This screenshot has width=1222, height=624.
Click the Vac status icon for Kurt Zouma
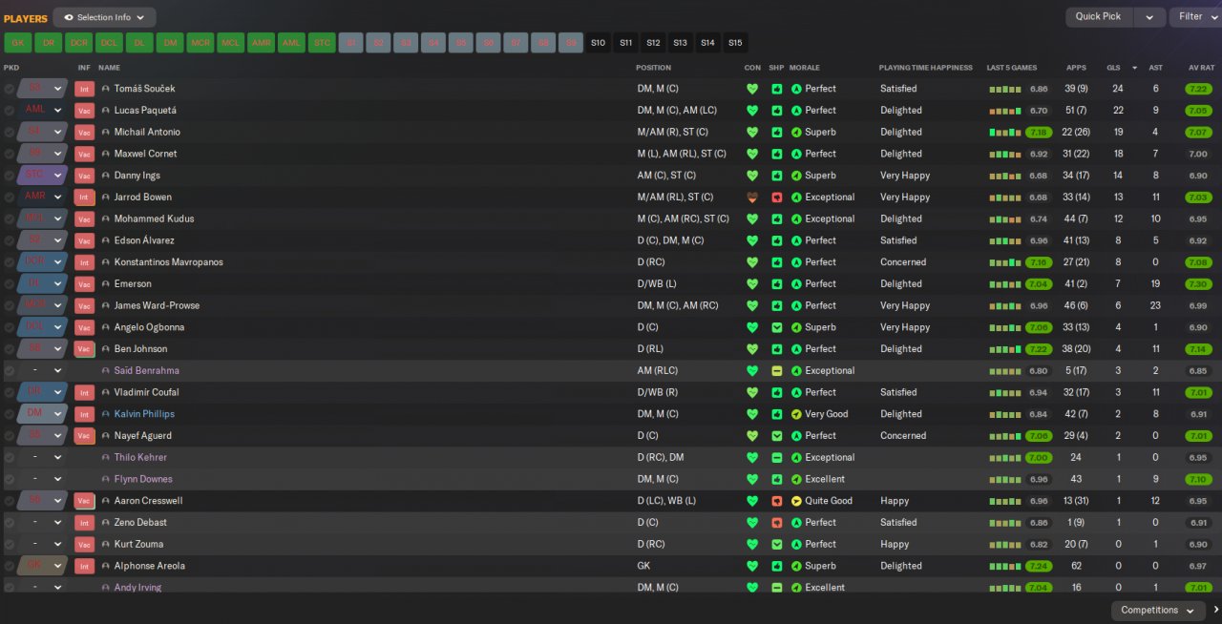(x=84, y=545)
